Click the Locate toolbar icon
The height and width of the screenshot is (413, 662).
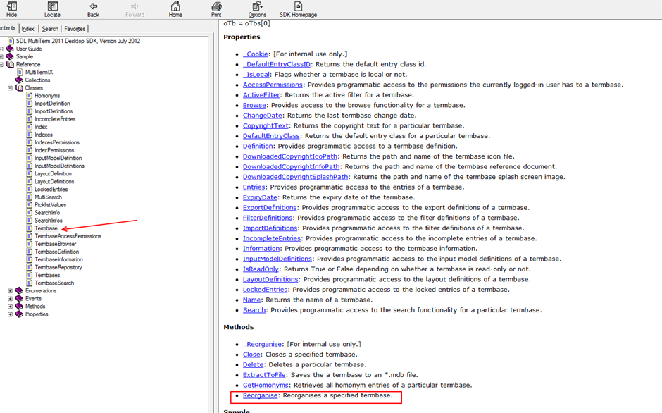point(52,6)
